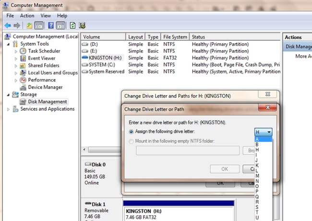Collapse the Storage tree node
Image resolution: width=312 pixels, height=221 pixels.
pos(8,94)
